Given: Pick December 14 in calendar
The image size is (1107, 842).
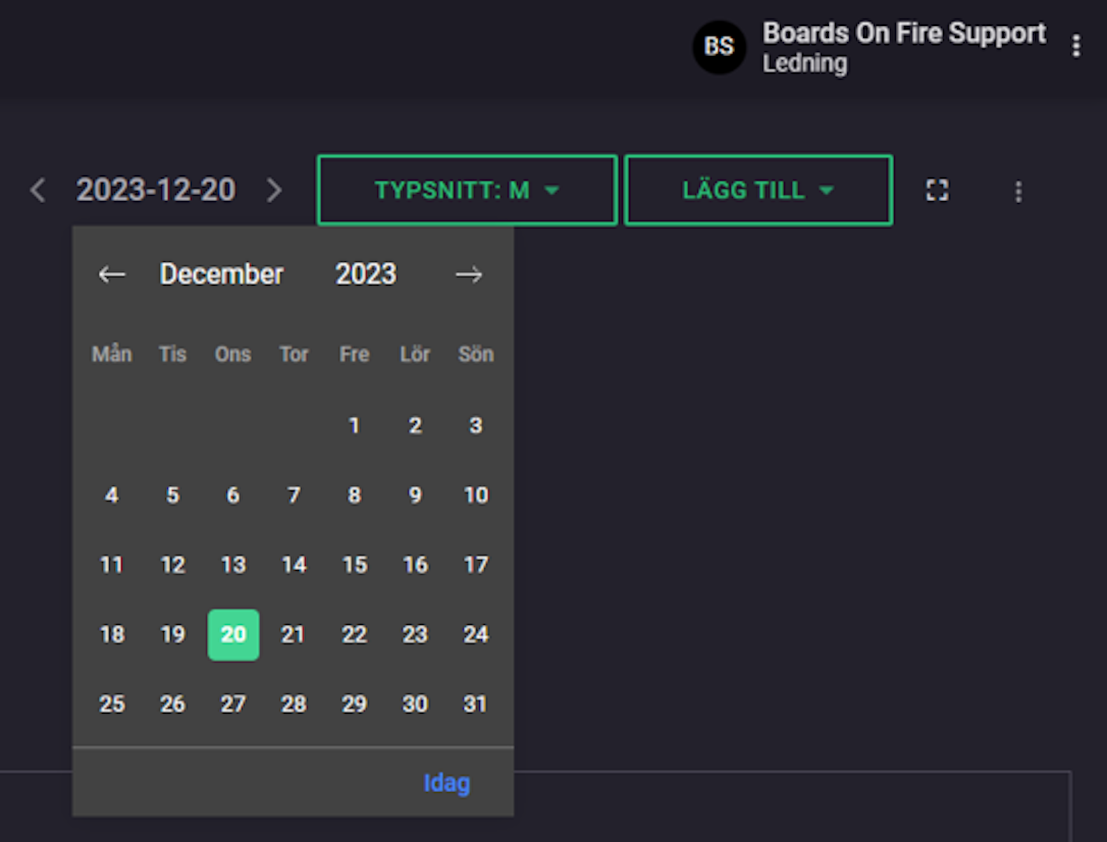Looking at the screenshot, I should (294, 565).
